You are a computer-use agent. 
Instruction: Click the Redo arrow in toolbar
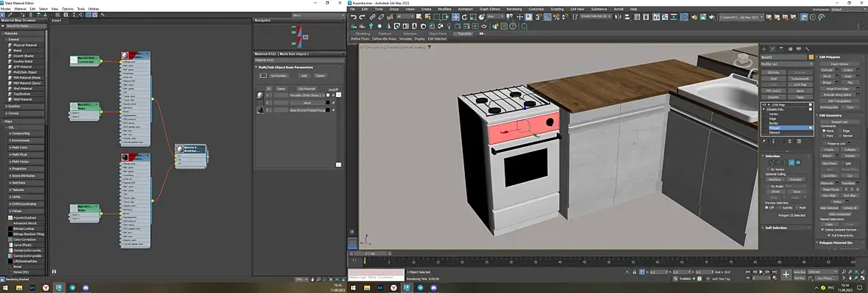[x=362, y=17]
